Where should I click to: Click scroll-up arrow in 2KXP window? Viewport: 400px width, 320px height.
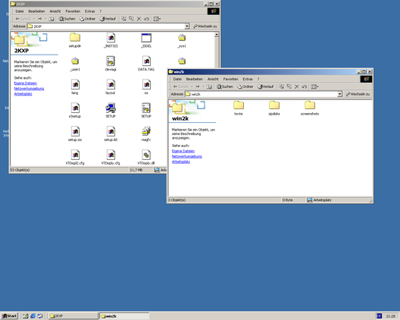point(217,34)
